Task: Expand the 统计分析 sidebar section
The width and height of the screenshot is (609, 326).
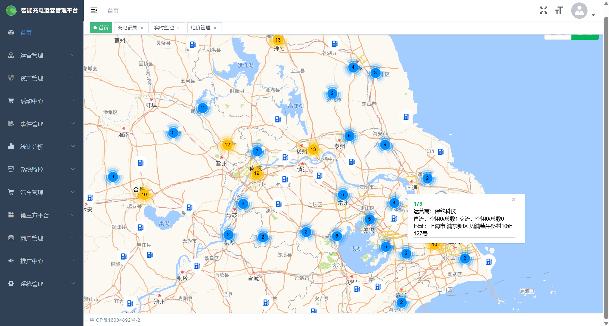Action: 42,147
